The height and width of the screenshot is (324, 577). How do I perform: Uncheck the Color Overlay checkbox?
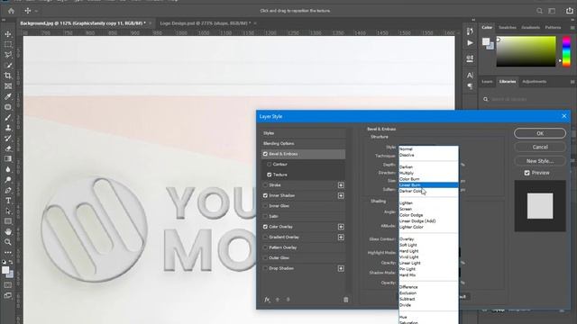[265, 227]
